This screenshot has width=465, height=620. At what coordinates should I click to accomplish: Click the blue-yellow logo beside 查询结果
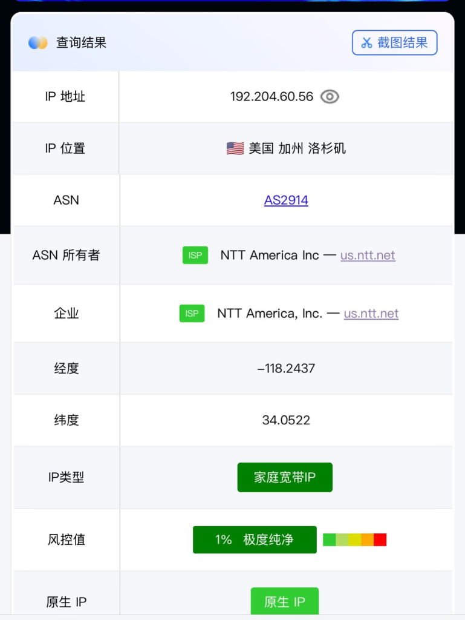tap(38, 43)
